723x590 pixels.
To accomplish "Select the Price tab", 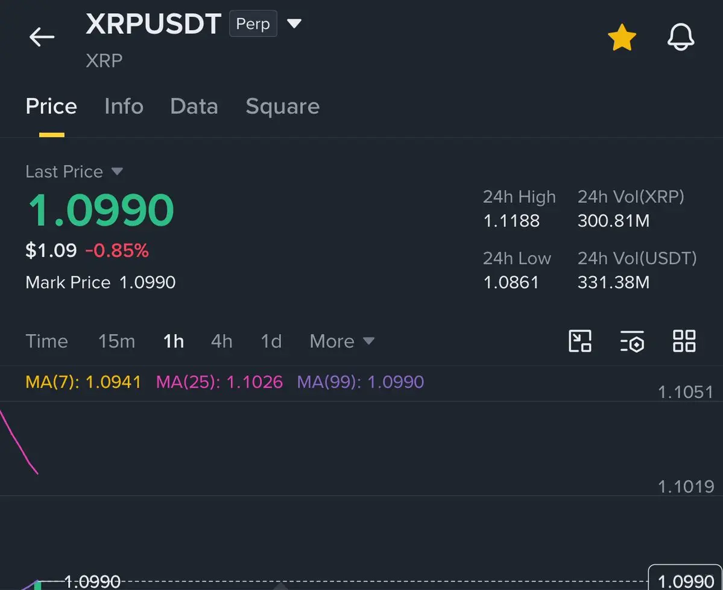I will [51, 107].
